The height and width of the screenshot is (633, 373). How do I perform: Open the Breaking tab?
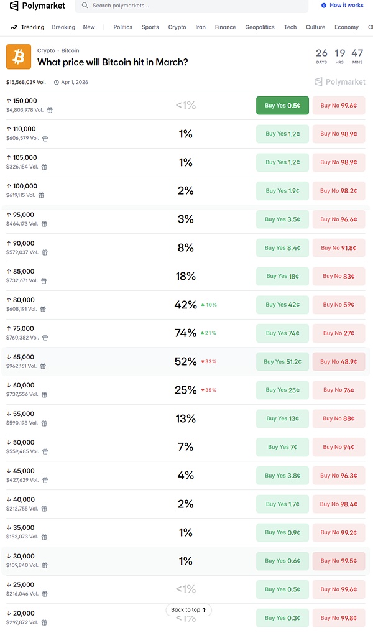point(63,27)
